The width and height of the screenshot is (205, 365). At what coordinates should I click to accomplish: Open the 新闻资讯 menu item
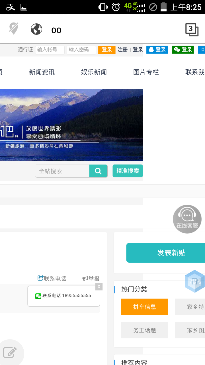click(x=42, y=72)
